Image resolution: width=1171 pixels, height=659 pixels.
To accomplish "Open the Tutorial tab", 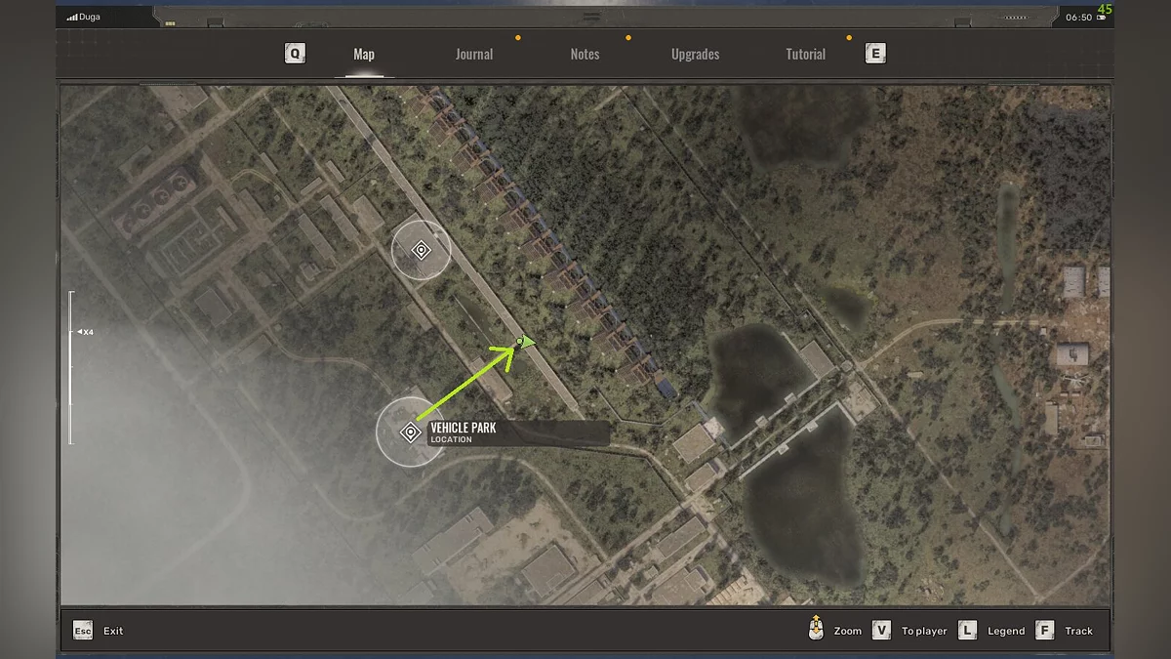I will pos(806,55).
